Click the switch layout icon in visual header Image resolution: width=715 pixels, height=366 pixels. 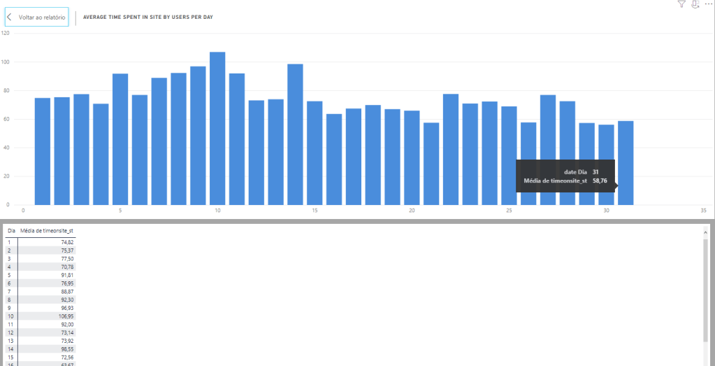pos(695,4)
